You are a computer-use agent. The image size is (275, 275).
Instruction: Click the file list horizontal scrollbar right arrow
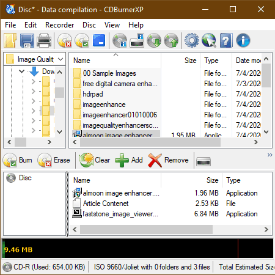coord(256,142)
